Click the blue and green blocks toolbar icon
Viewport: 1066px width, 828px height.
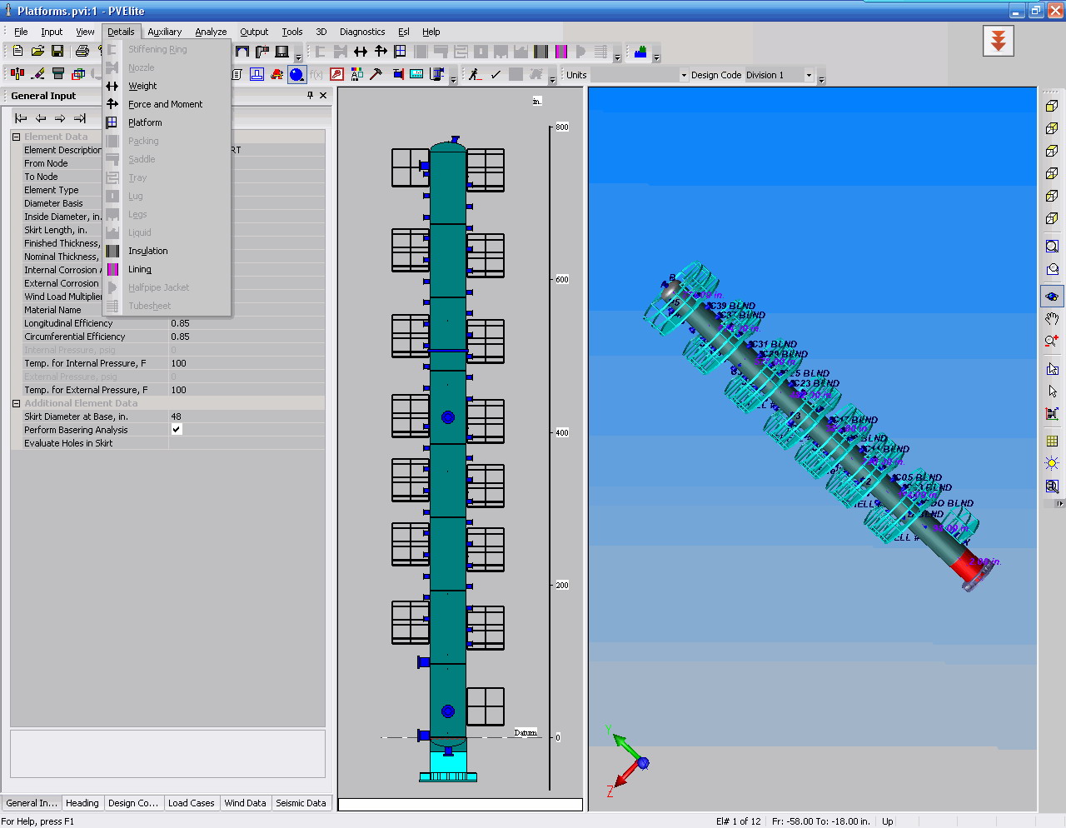pyautogui.click(x=640, y=52)
